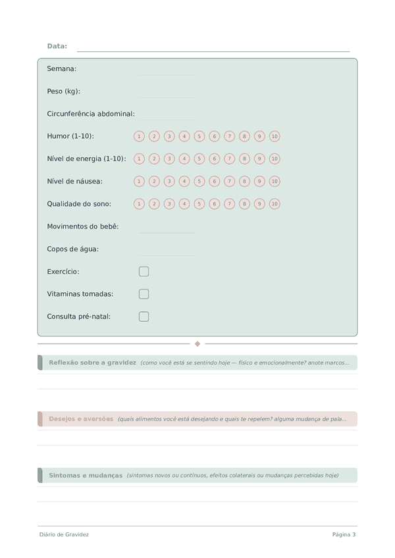Tick the Vitaminas tomadas checkbox
This screenshot has width=395, height=558.
tap(144, 294)
